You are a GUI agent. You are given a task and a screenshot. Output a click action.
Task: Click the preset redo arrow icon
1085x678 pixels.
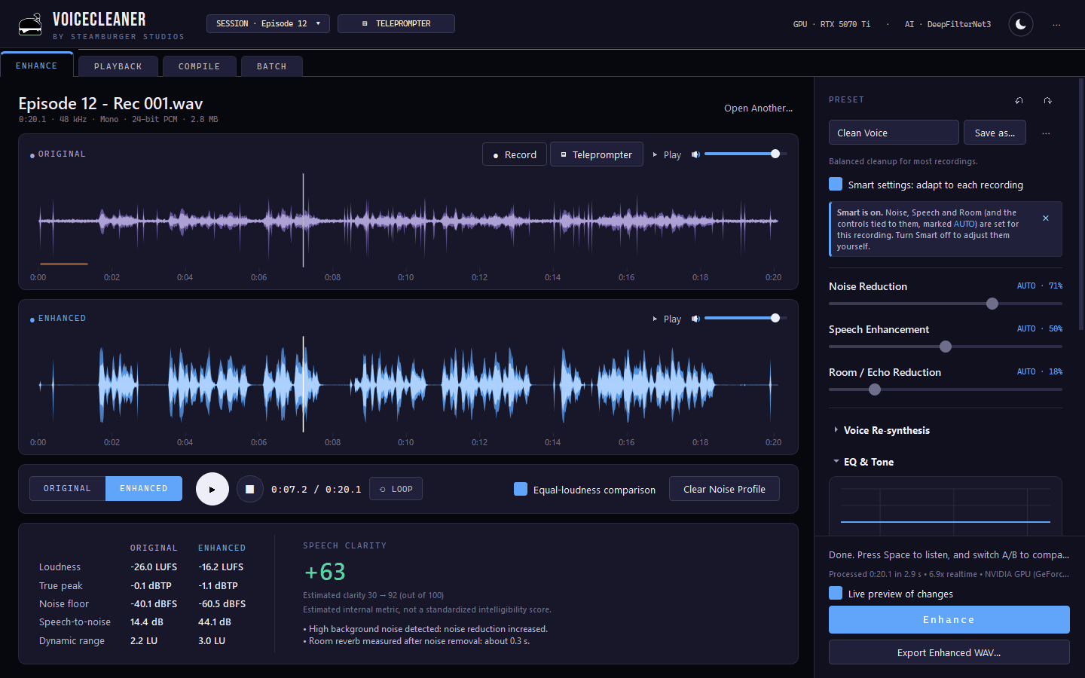tap(1047, 100)
